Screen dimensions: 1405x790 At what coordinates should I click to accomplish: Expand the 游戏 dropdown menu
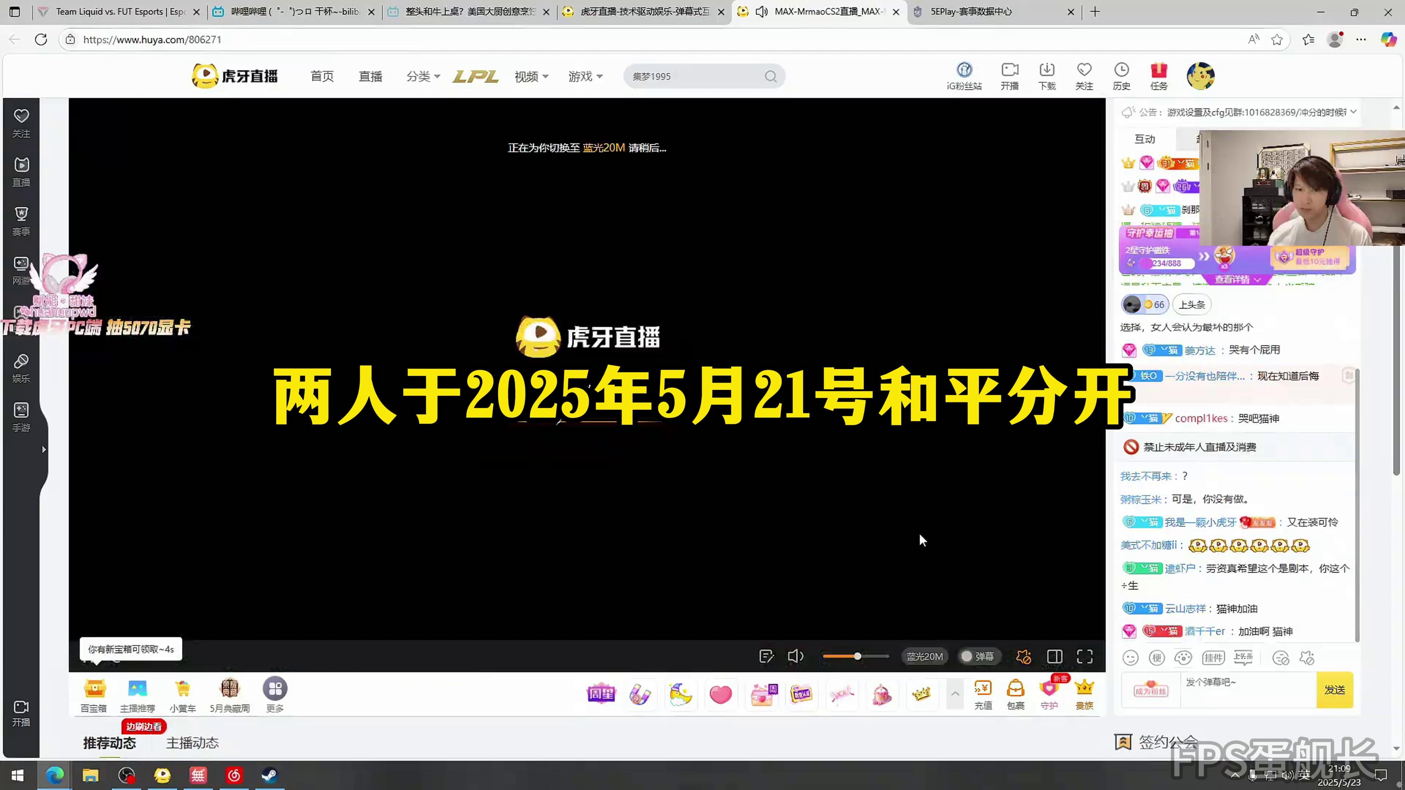tap(585, 76)
